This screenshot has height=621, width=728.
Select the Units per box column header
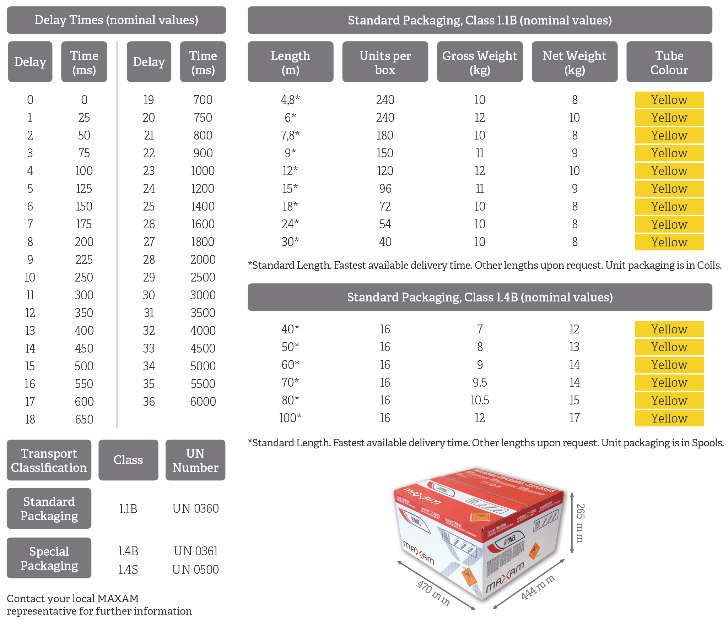coord(385,62)
